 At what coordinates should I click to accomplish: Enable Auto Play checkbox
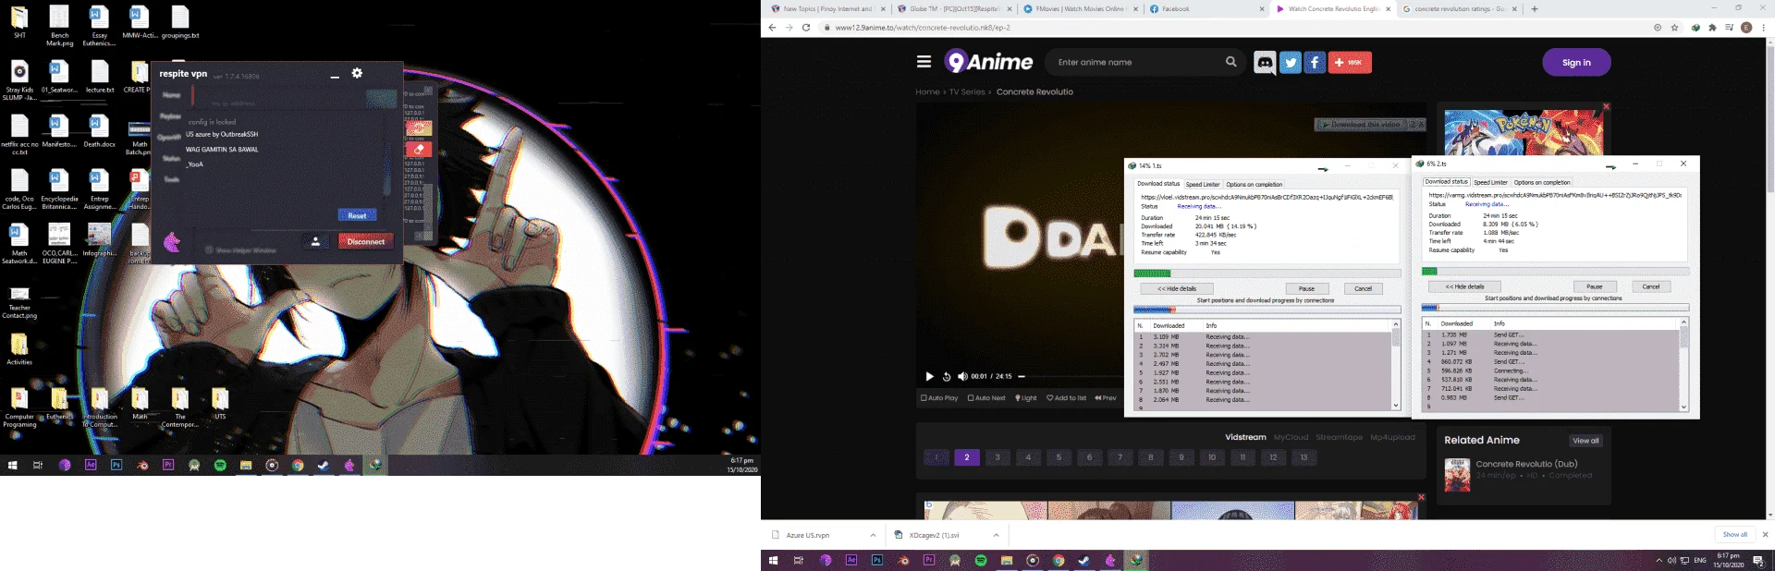tap(924, 398)
